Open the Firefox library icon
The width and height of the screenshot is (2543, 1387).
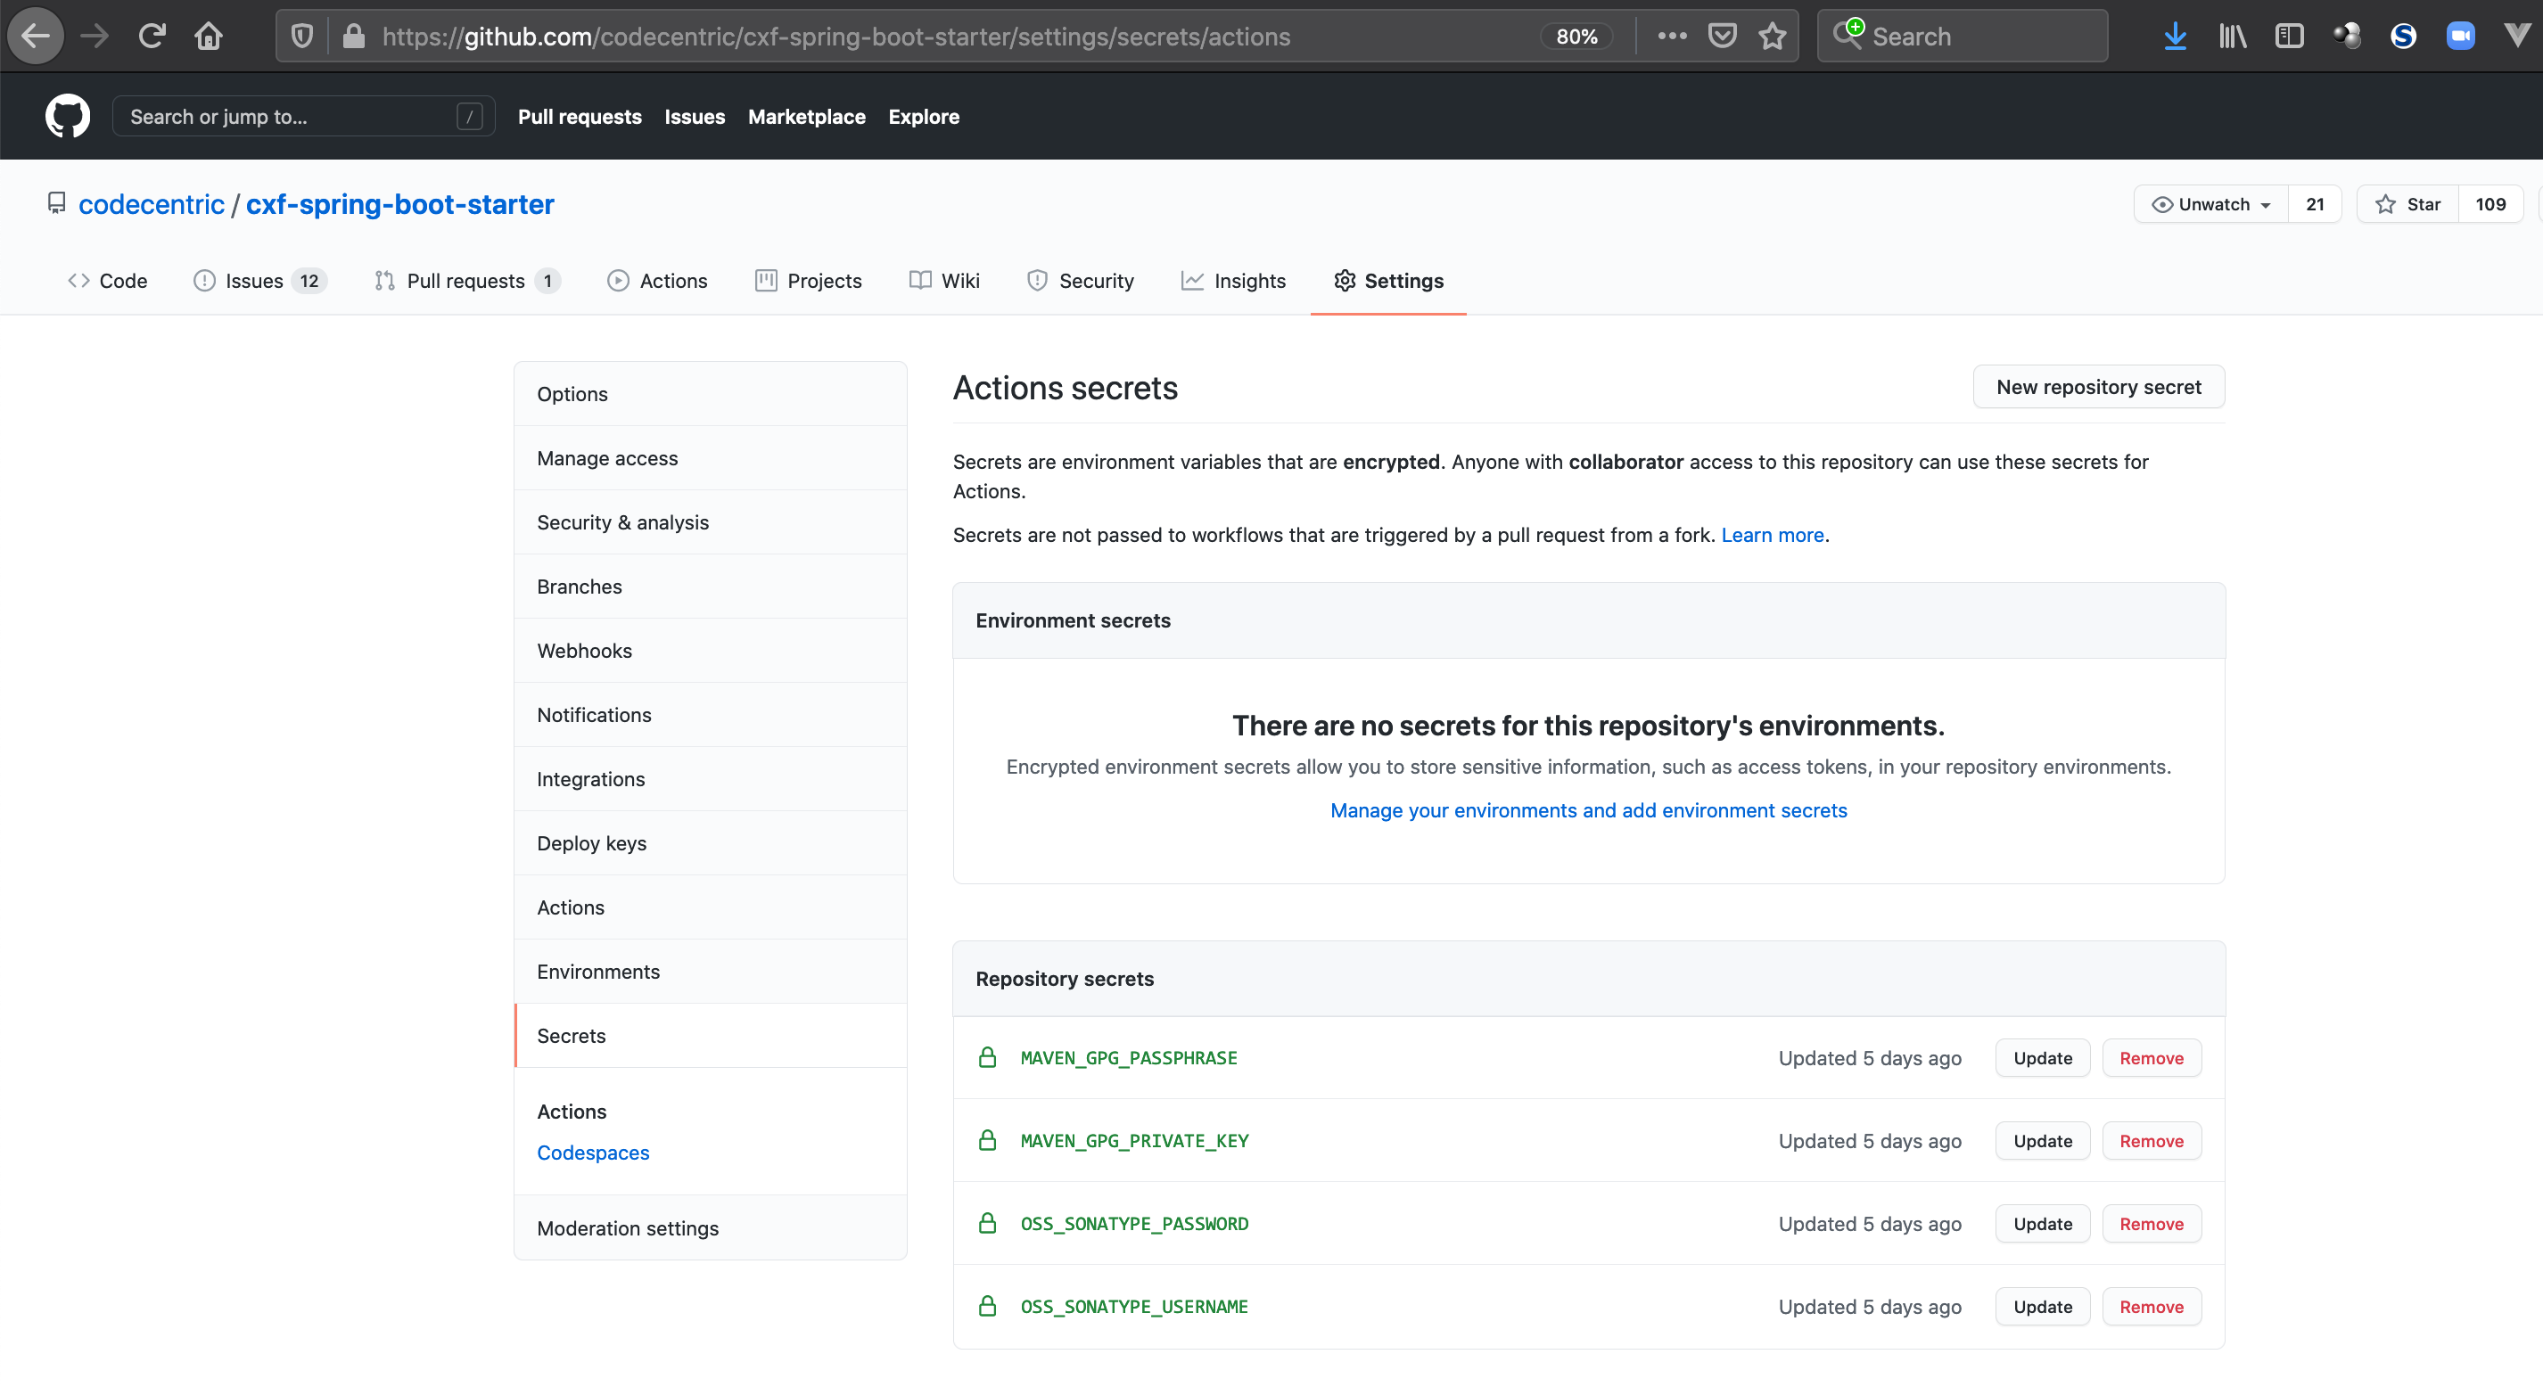[x=2232, y=37]
